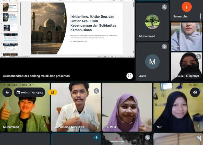
Task: Click 'Muhammad Nurul Faizi' name label
Action: [x=70, y=127]
